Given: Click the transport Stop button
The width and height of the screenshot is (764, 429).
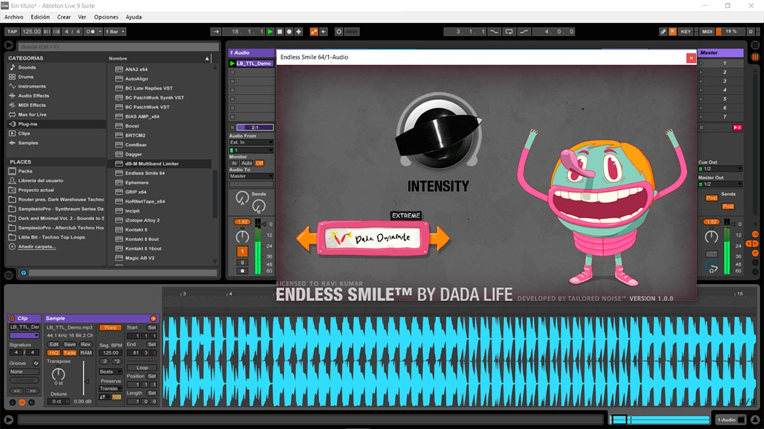Looking at the screenshot, I should [x=279, y=31].
